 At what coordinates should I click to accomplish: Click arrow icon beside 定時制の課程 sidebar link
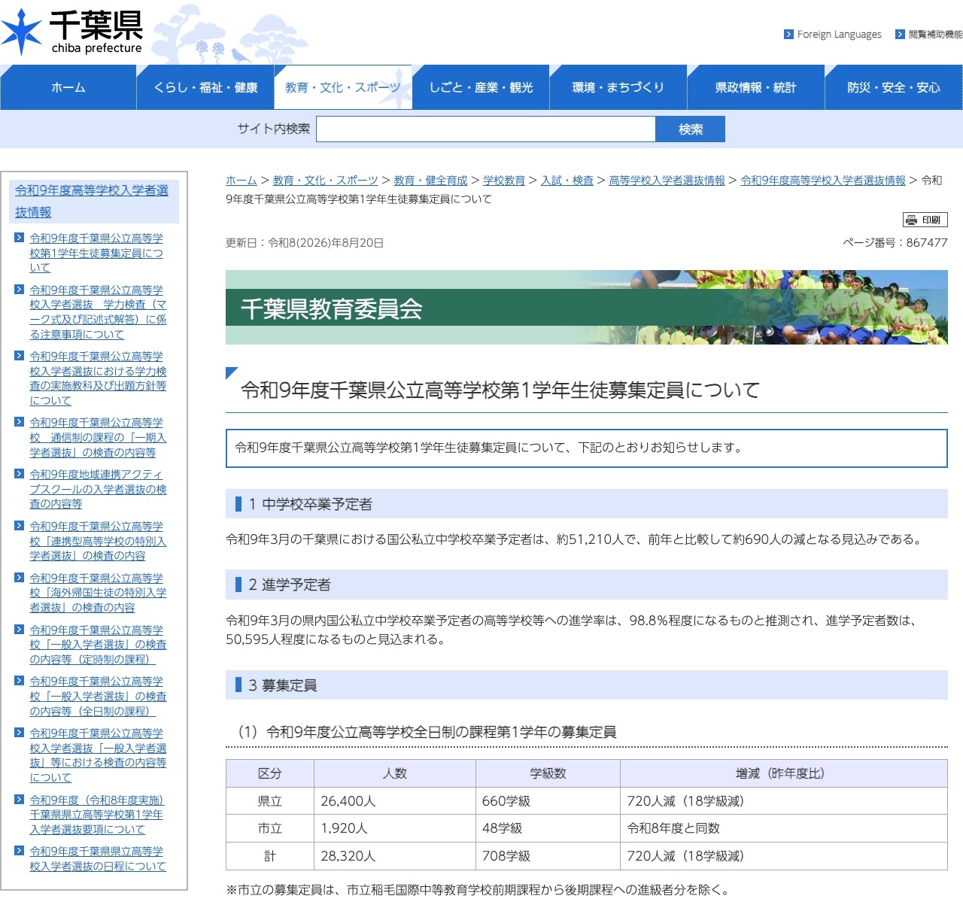point(20,630)
